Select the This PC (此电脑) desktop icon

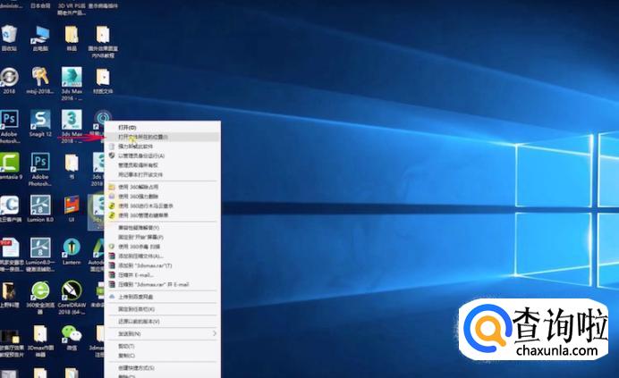click(40, 38)
